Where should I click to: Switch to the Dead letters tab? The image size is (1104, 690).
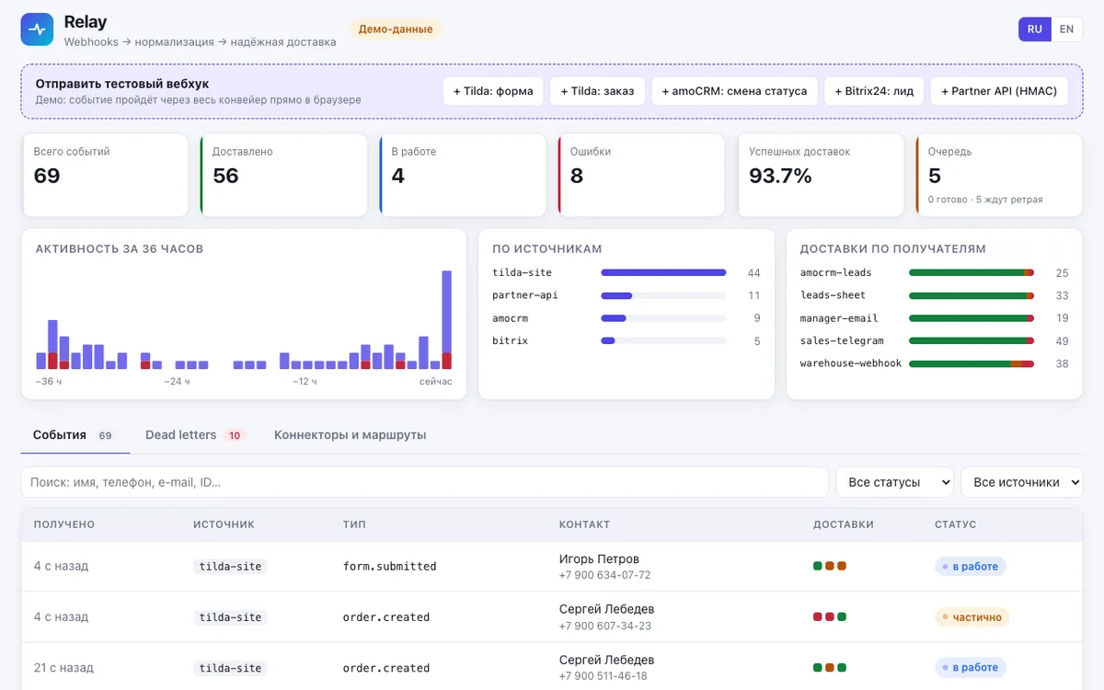click(x=195, y=435)
